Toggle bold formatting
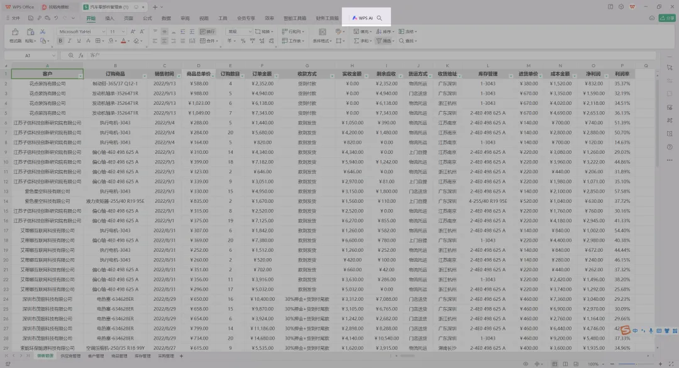The height and width of the screenshot is (368, 679). tap(60, 40)
